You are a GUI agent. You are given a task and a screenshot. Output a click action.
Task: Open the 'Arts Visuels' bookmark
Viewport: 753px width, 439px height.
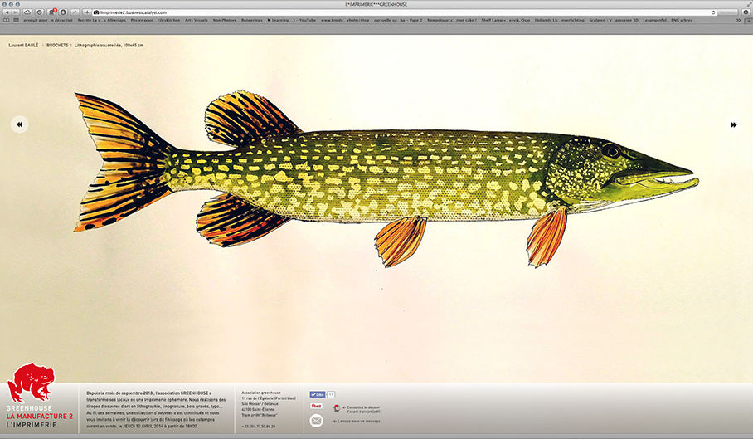click(197, 20)
